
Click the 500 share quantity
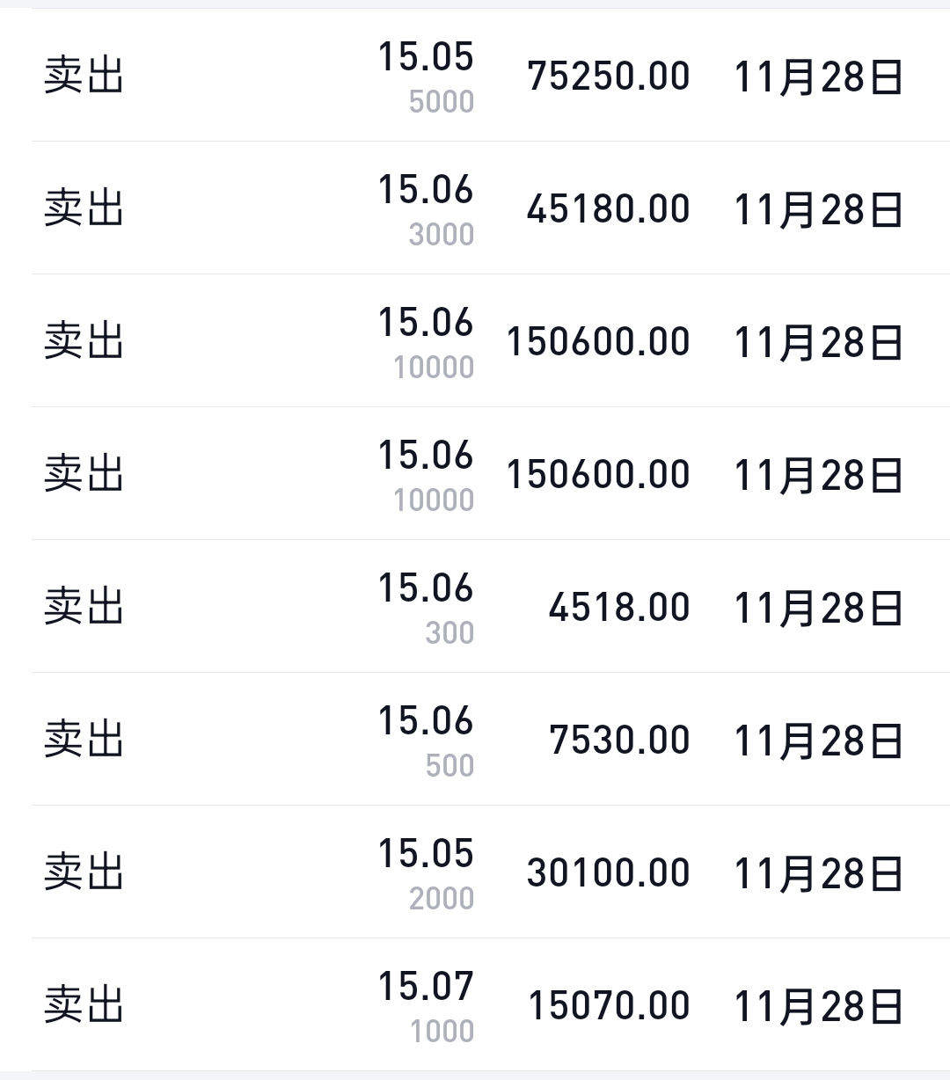click(x=449, y=766)
